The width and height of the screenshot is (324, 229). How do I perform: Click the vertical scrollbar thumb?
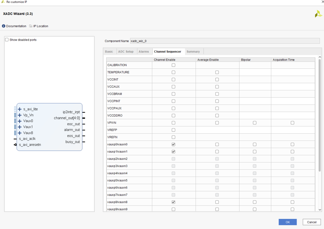click(320, 116)
